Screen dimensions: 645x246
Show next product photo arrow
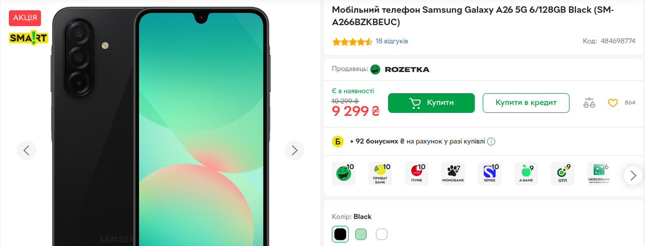tap(294, 150)
